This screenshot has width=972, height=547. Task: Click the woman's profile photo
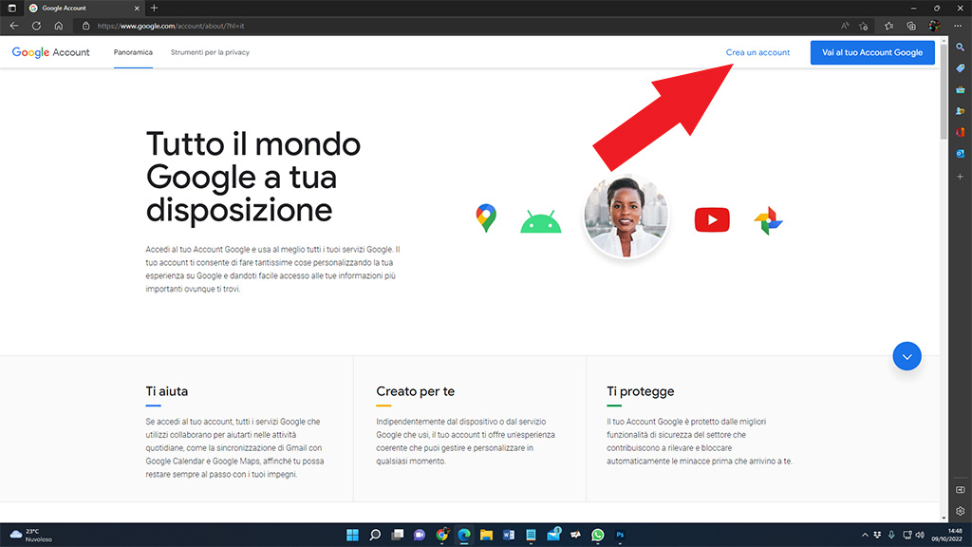coord(626,217)
